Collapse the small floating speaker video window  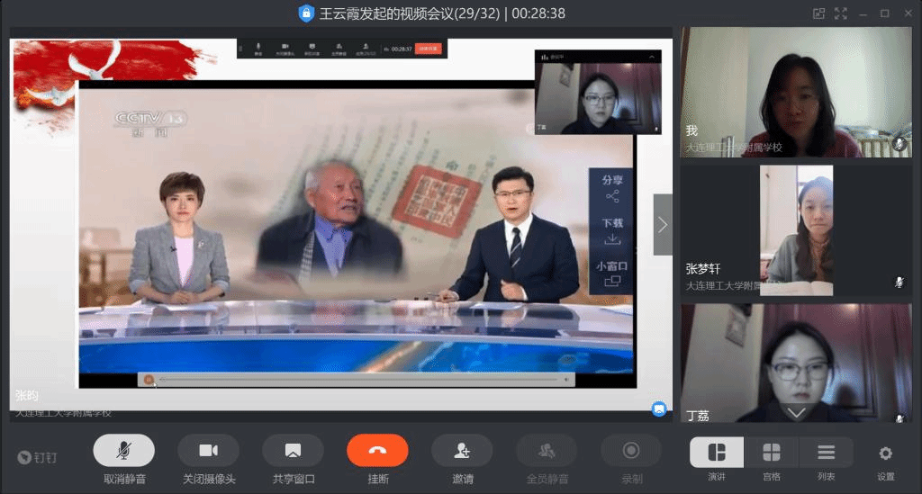pos(653,57)
